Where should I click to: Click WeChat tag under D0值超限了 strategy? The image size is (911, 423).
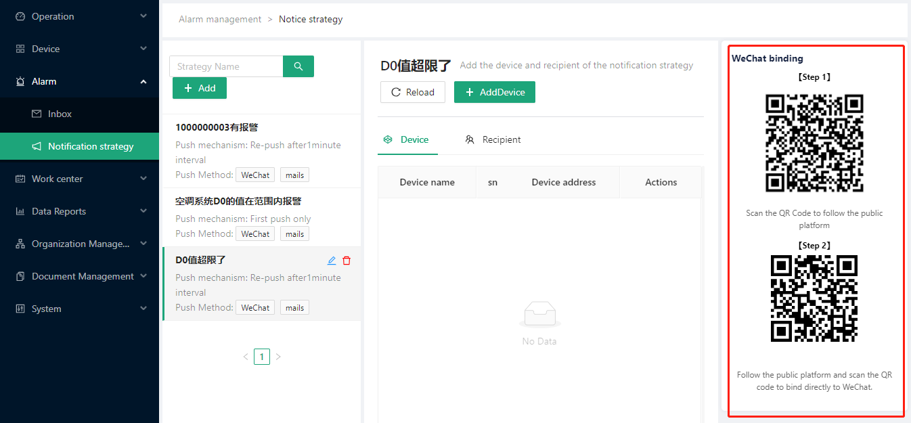(256, 307)
